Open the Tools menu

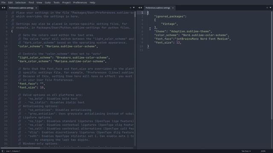[56, 3]
